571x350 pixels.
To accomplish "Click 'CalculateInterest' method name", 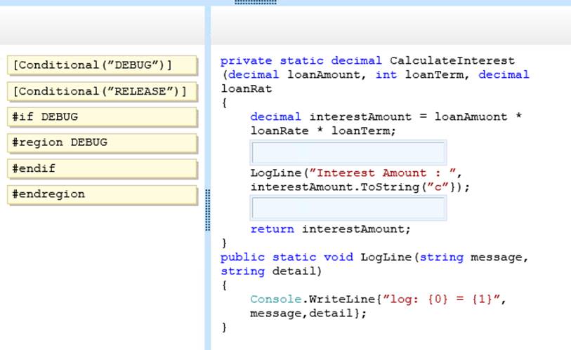I will pos(452,61).
